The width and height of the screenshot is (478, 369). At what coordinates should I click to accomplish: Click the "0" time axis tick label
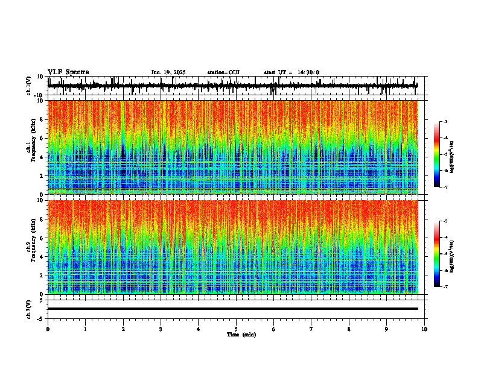pyautogui.click(x=48, y=329)
